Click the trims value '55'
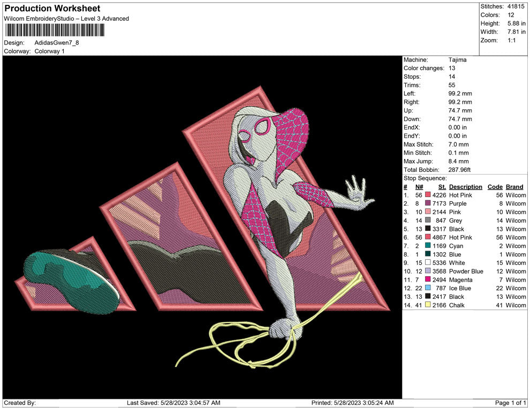530x408 pixels. pos(452,85)
